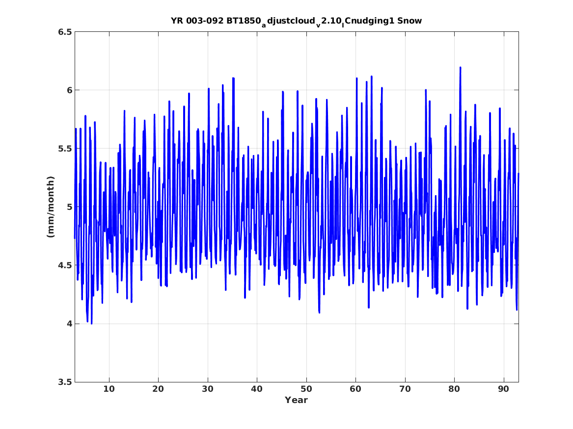
Task: Select the y-axis tick label 3.5
Action: click(x=64, y=382)
